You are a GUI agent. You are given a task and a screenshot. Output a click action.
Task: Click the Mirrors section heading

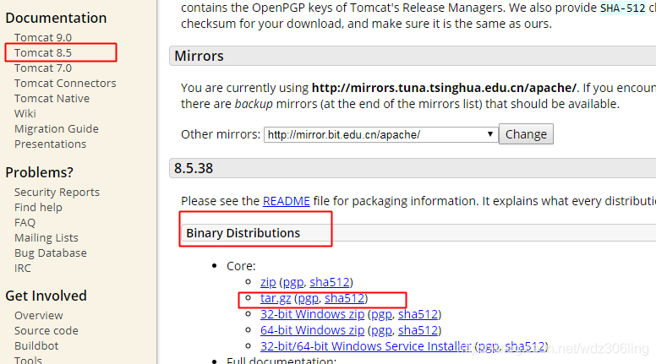tap(200, 56)
